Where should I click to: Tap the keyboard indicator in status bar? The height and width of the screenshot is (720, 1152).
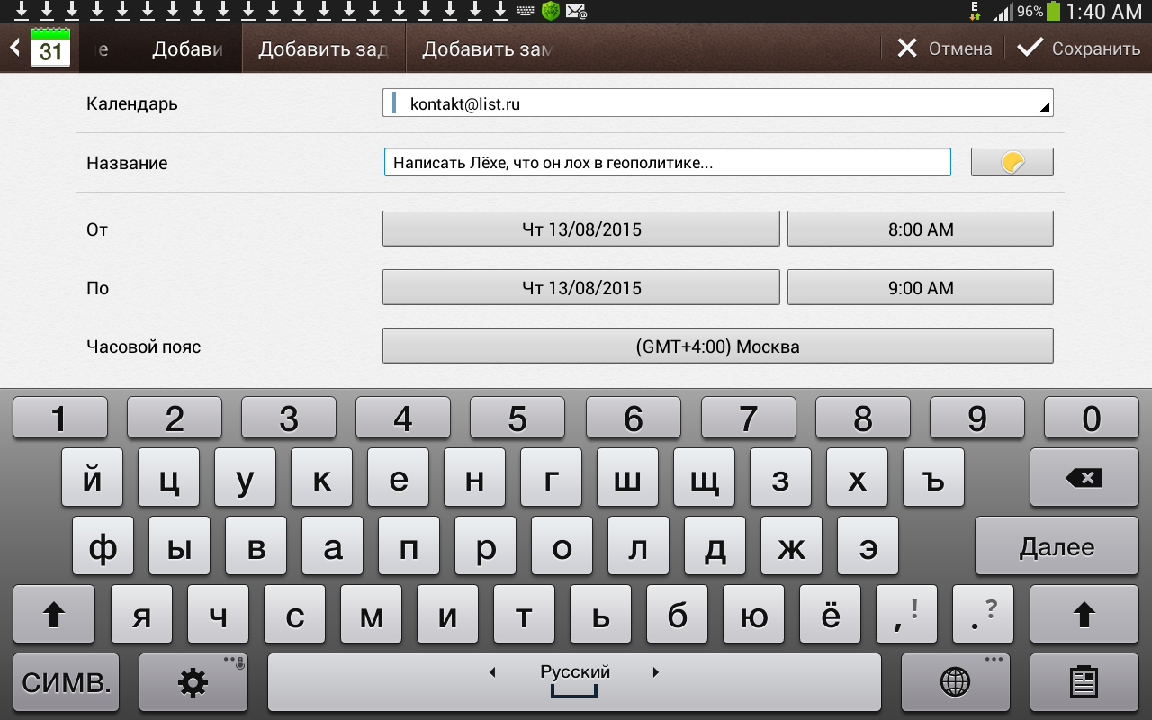coord(526,12)
